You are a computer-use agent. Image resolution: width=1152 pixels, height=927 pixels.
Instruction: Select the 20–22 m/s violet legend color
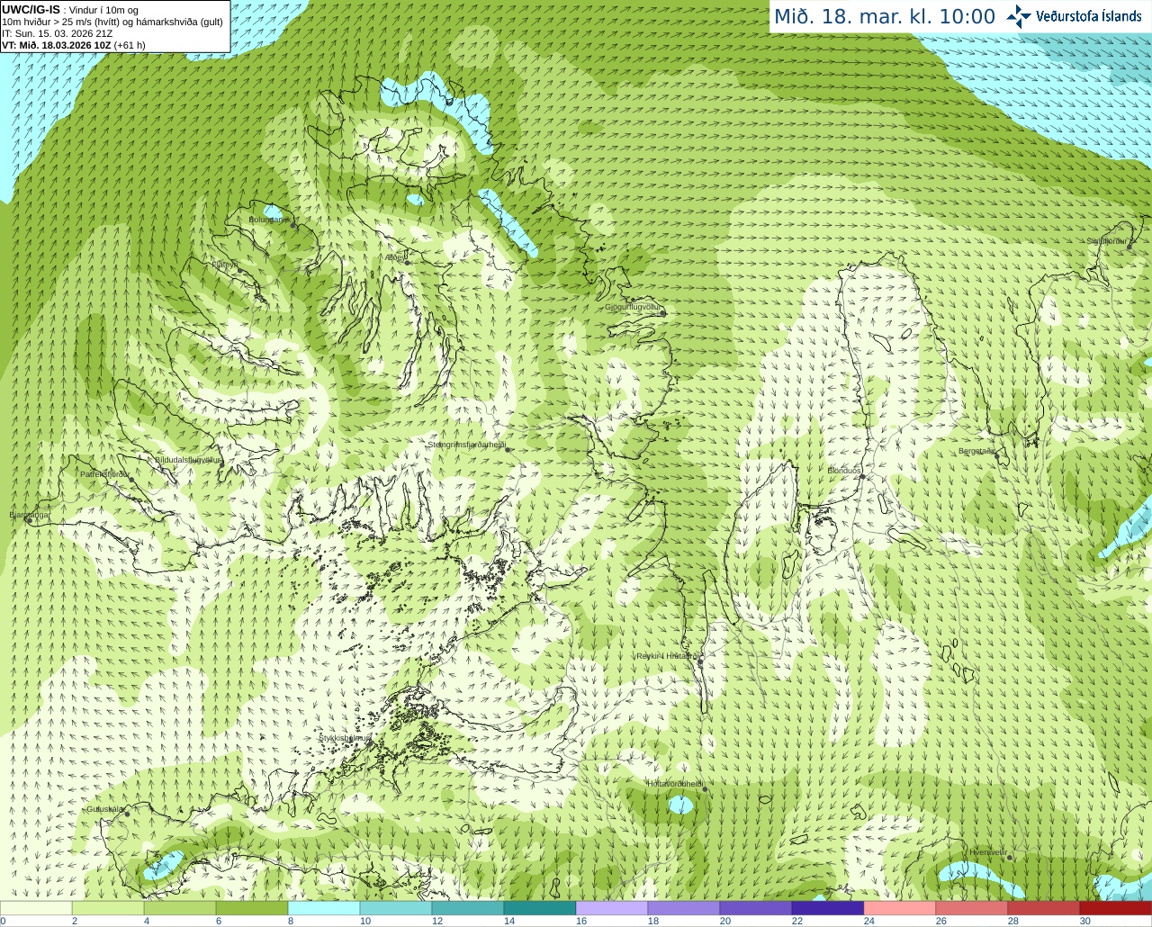[756, 908]
